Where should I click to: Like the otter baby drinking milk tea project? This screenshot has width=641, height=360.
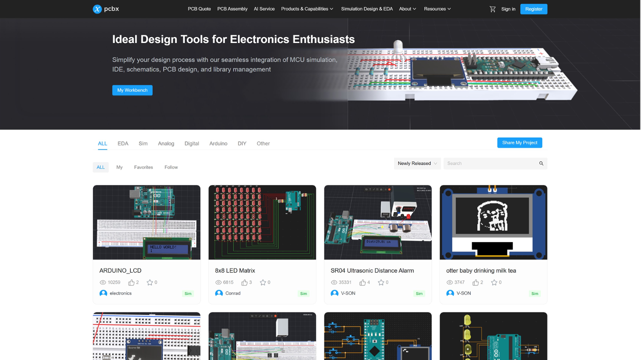tap(476, 282)
